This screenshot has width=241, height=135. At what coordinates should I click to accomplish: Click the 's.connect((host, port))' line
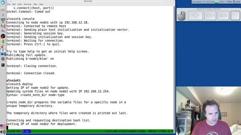(x=34, y=8)
